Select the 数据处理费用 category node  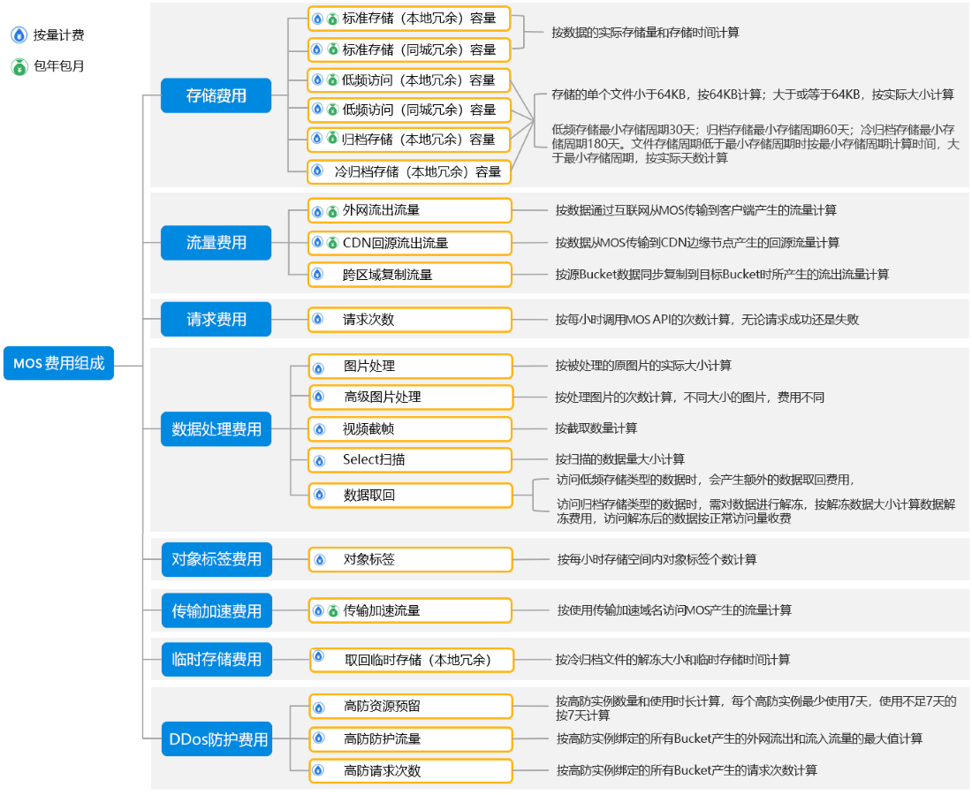coord(216,428)
